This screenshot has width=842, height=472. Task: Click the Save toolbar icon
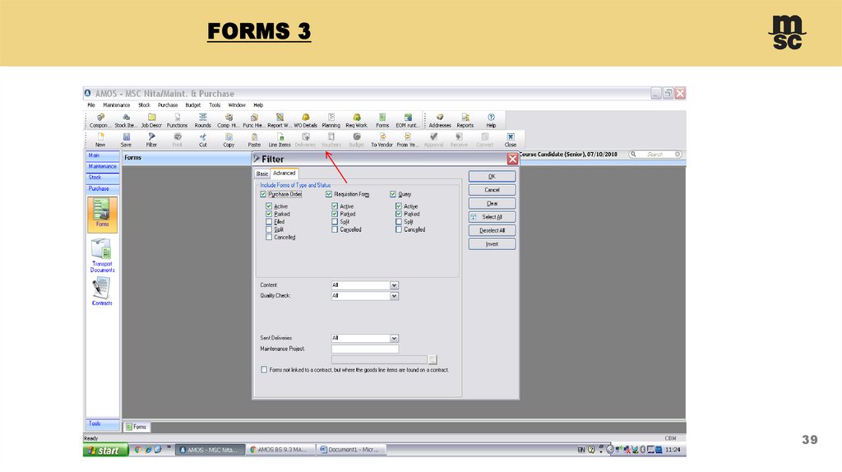tap(126, 140)
